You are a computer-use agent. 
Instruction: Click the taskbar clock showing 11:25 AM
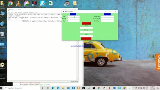[152, 88]
